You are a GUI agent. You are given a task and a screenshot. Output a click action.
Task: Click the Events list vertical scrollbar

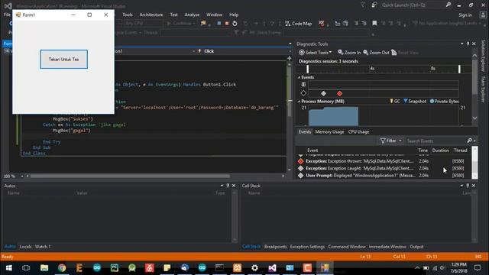point(474,163)
